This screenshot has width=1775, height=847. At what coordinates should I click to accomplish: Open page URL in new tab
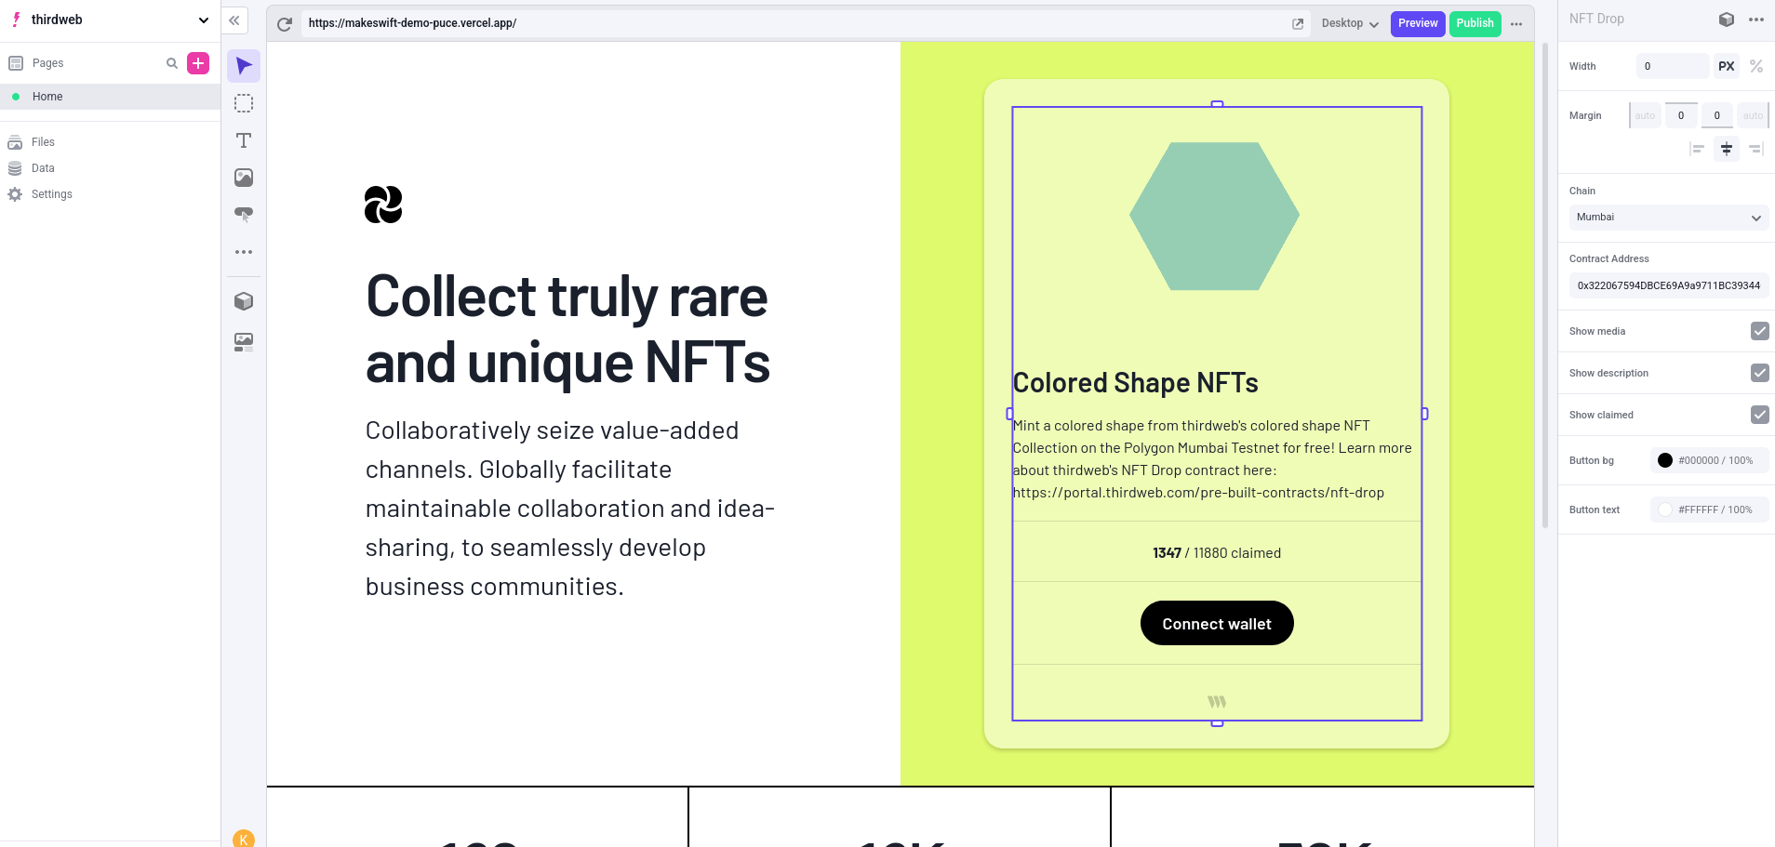pyautogui.click(x=1298, y=24)
